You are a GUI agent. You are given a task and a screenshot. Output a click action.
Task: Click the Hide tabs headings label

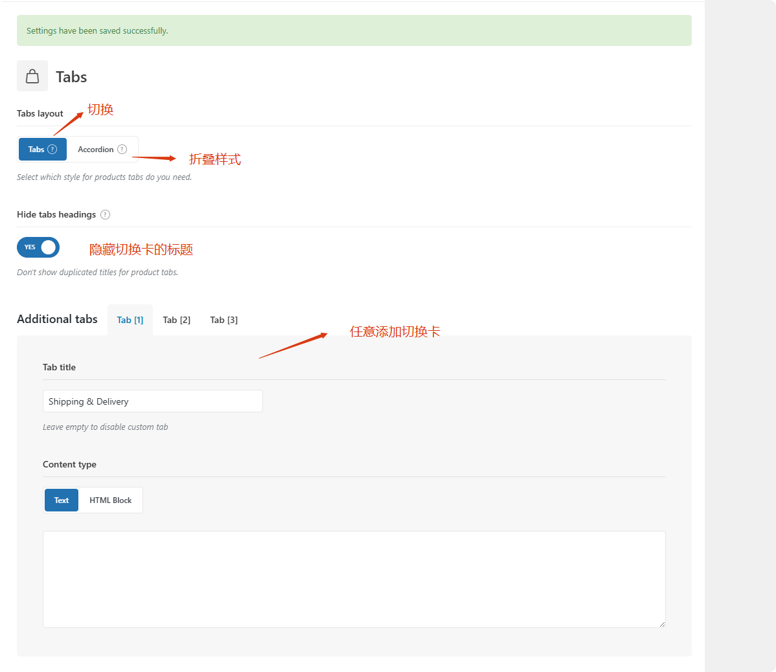(56, 215)
